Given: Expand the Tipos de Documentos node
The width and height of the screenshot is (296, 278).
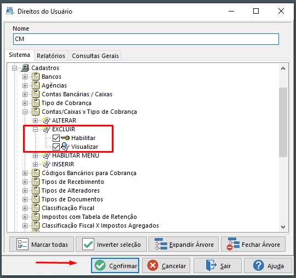Looking at the screenshot, I should coord(25,199).
